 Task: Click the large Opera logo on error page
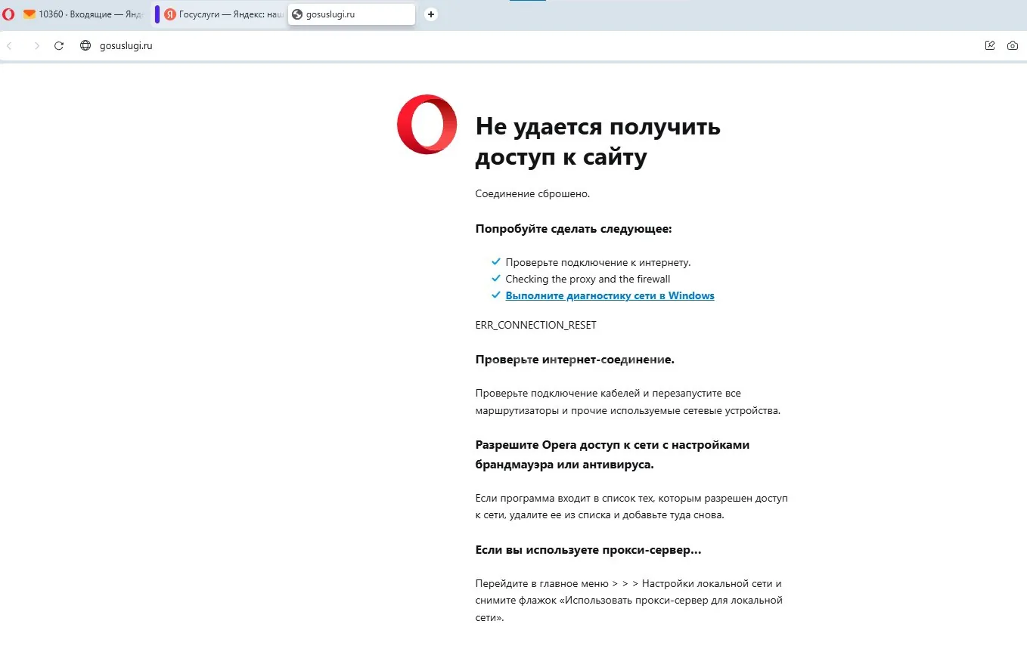[427, 125]
